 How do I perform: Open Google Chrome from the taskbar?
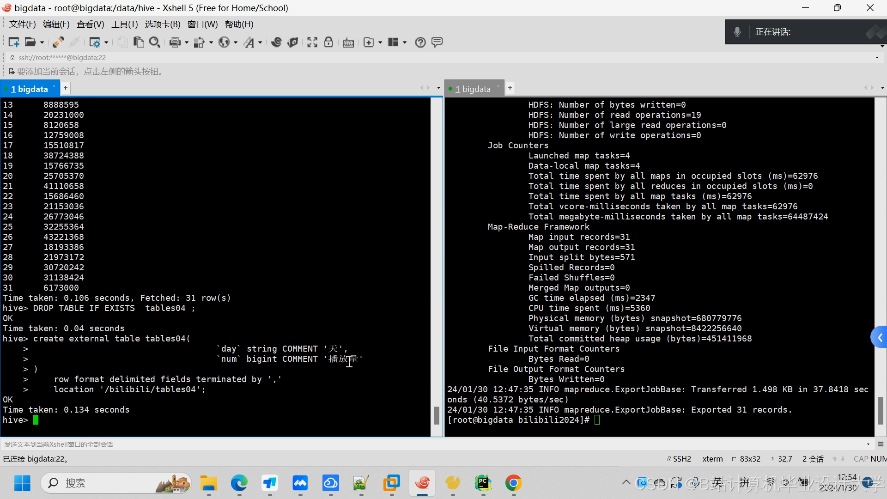click(x=513, y=483)
